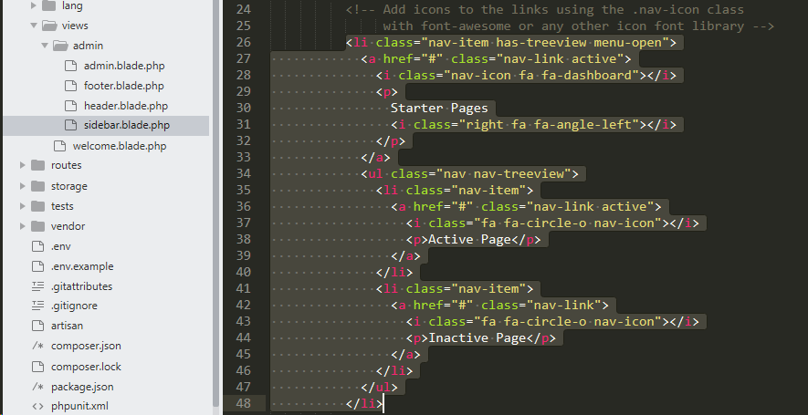Click file icon beside composer.json

pos(37,346)
